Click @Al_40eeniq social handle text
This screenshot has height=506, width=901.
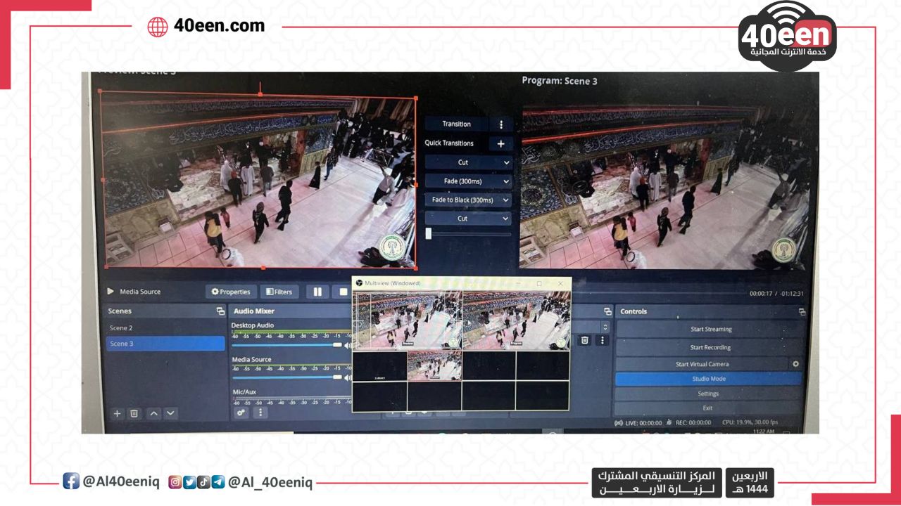[x=270, y=483]
